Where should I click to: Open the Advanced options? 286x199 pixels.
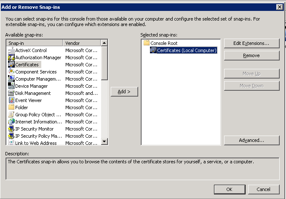click(x=251, y=140)
